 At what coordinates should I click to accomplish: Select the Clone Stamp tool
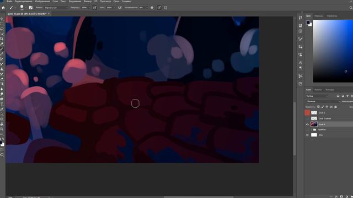click(x=2, y=69)
